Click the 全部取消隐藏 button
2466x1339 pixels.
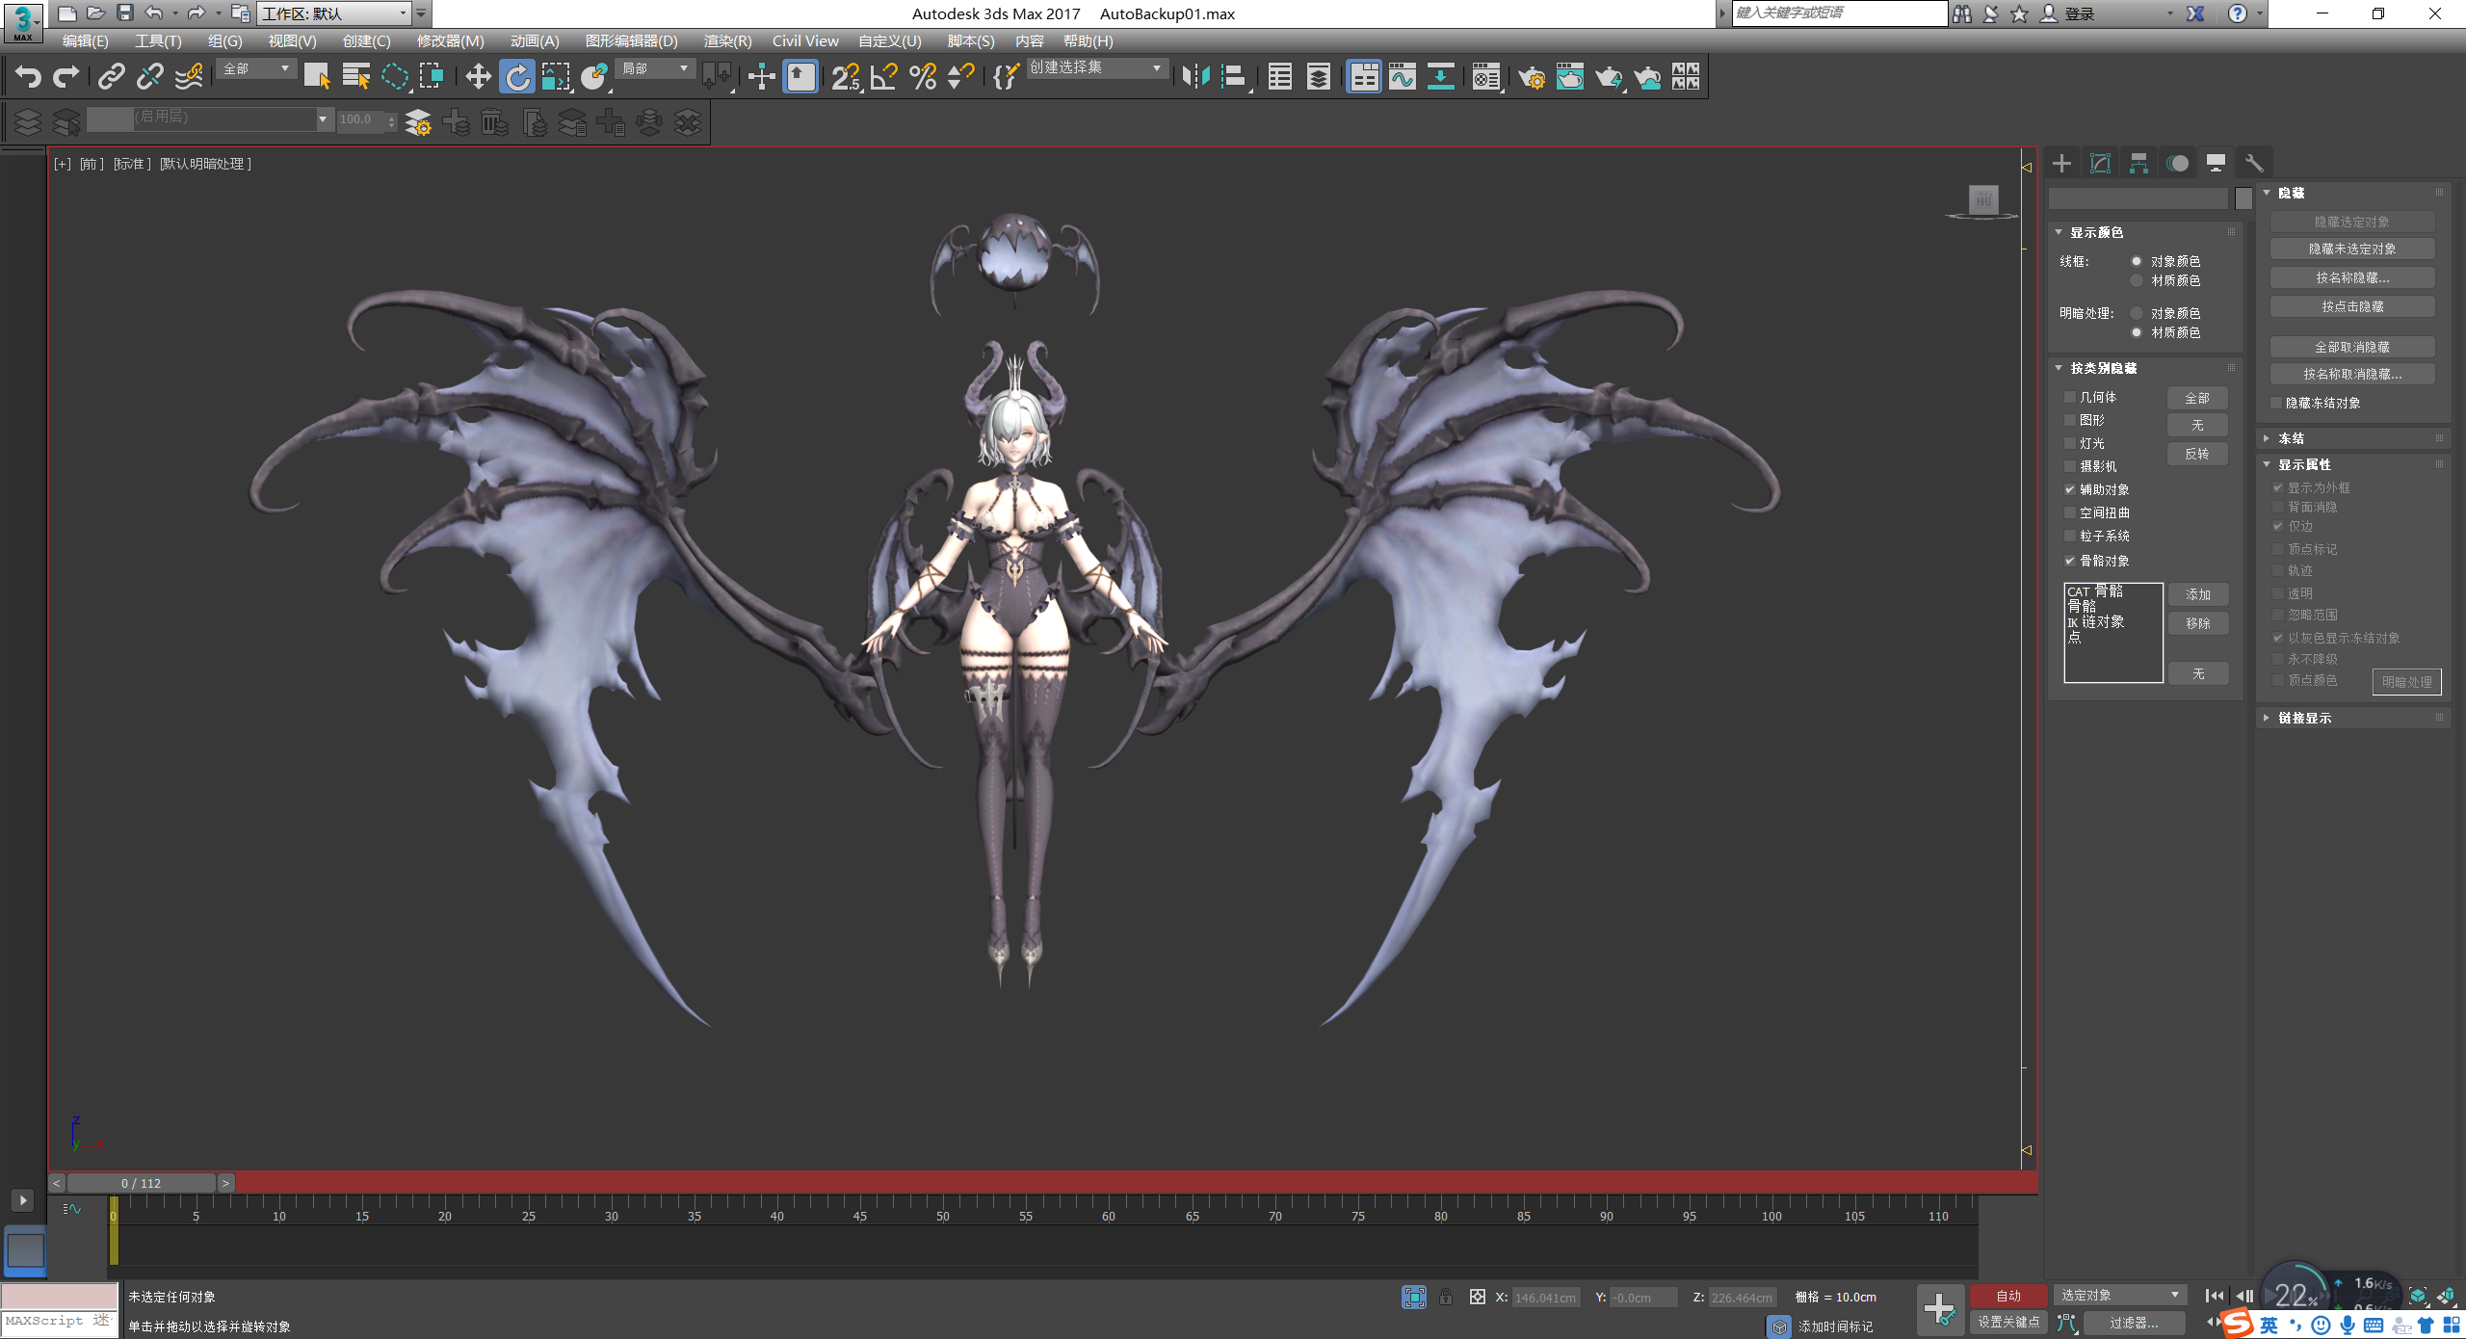click(x=2352, y=347)
